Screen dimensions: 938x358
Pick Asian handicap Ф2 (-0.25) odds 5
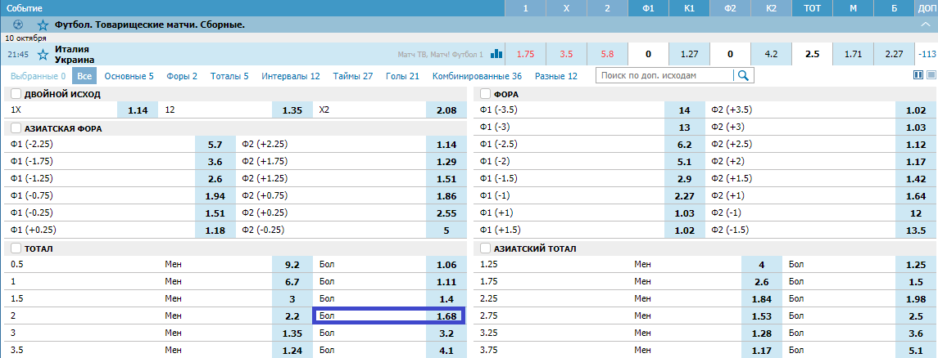pyautogui.click(x=446, y=230)
